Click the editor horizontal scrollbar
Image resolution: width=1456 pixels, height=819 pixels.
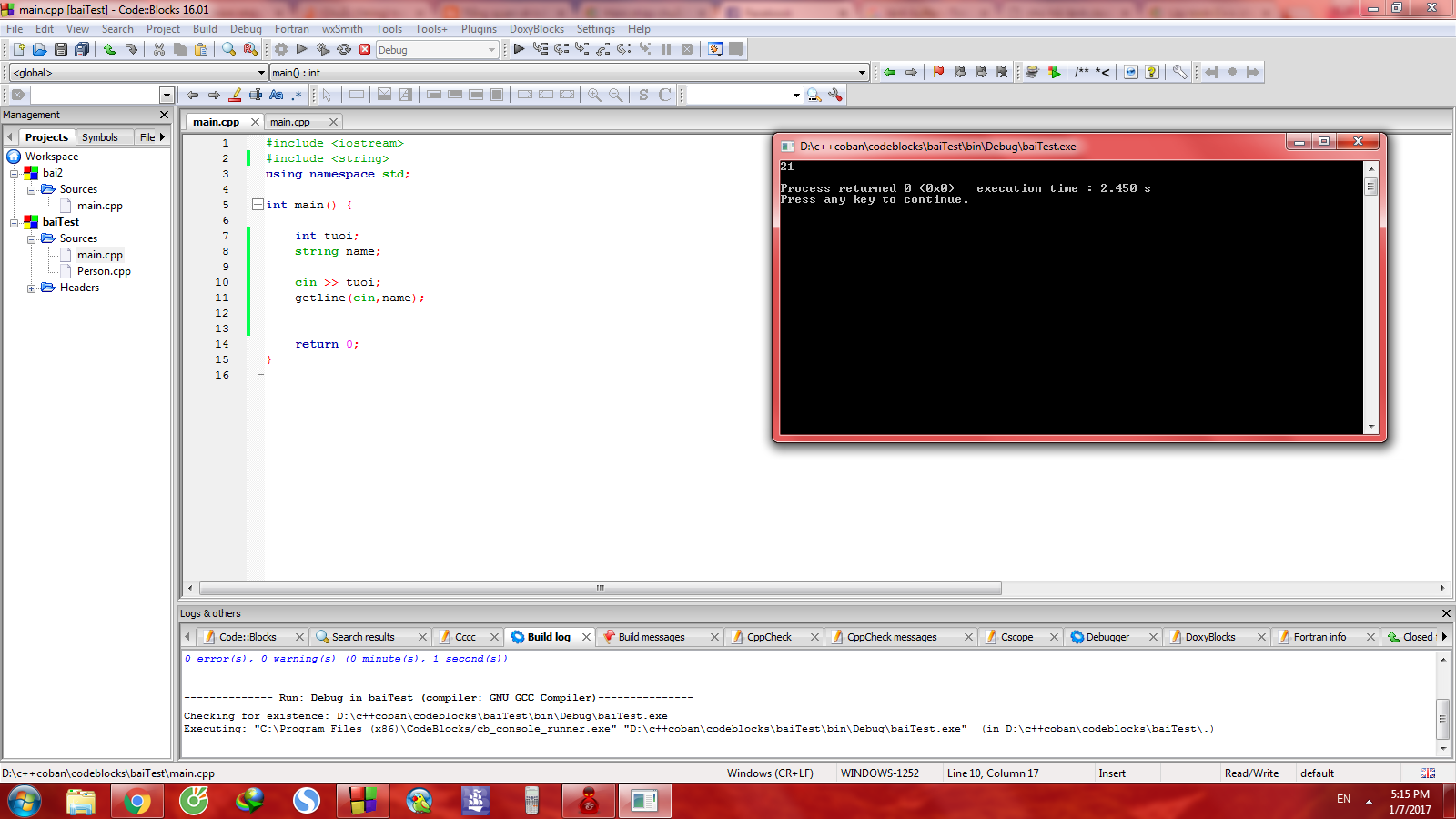coord(601,589)
